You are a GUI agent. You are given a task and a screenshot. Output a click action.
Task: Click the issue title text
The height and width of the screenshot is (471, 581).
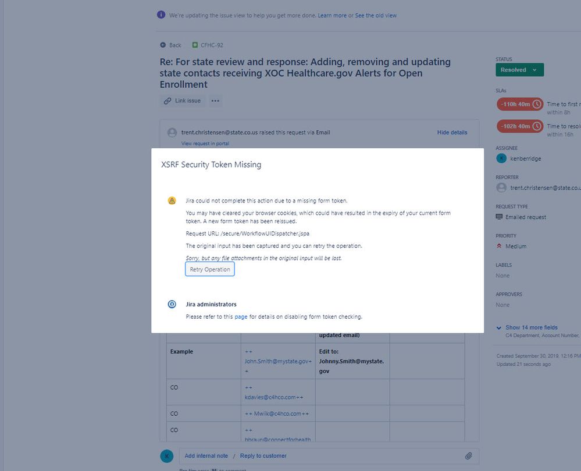(x=305, y=73)
